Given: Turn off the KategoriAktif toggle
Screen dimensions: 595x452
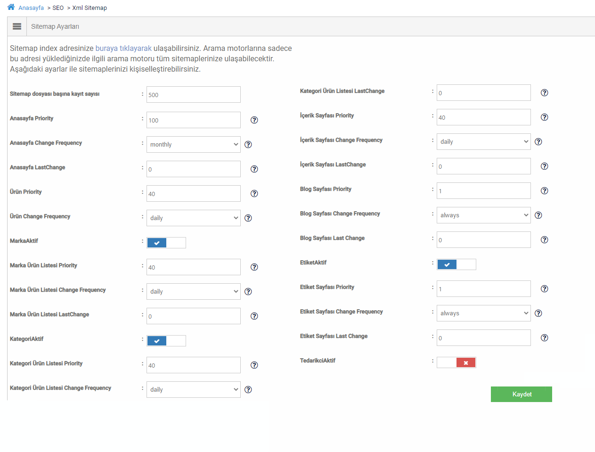Looking at the screenshot, I should pos(166,340).
